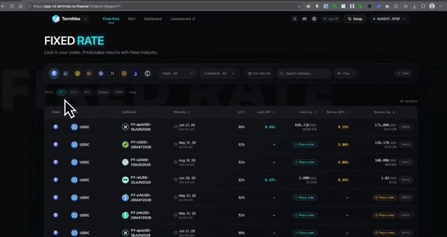This screenshot has width=447, height=237.
Task: Expand the chevron beside the TermMax logo
Action: tap(86, 19)
